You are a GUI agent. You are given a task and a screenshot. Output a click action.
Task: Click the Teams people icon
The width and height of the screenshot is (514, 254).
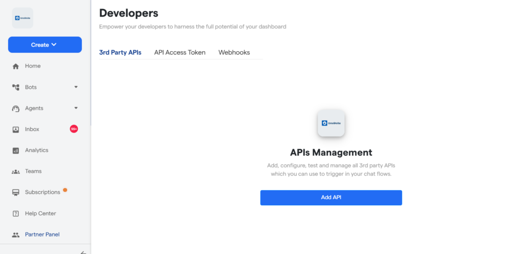(16, 172)
